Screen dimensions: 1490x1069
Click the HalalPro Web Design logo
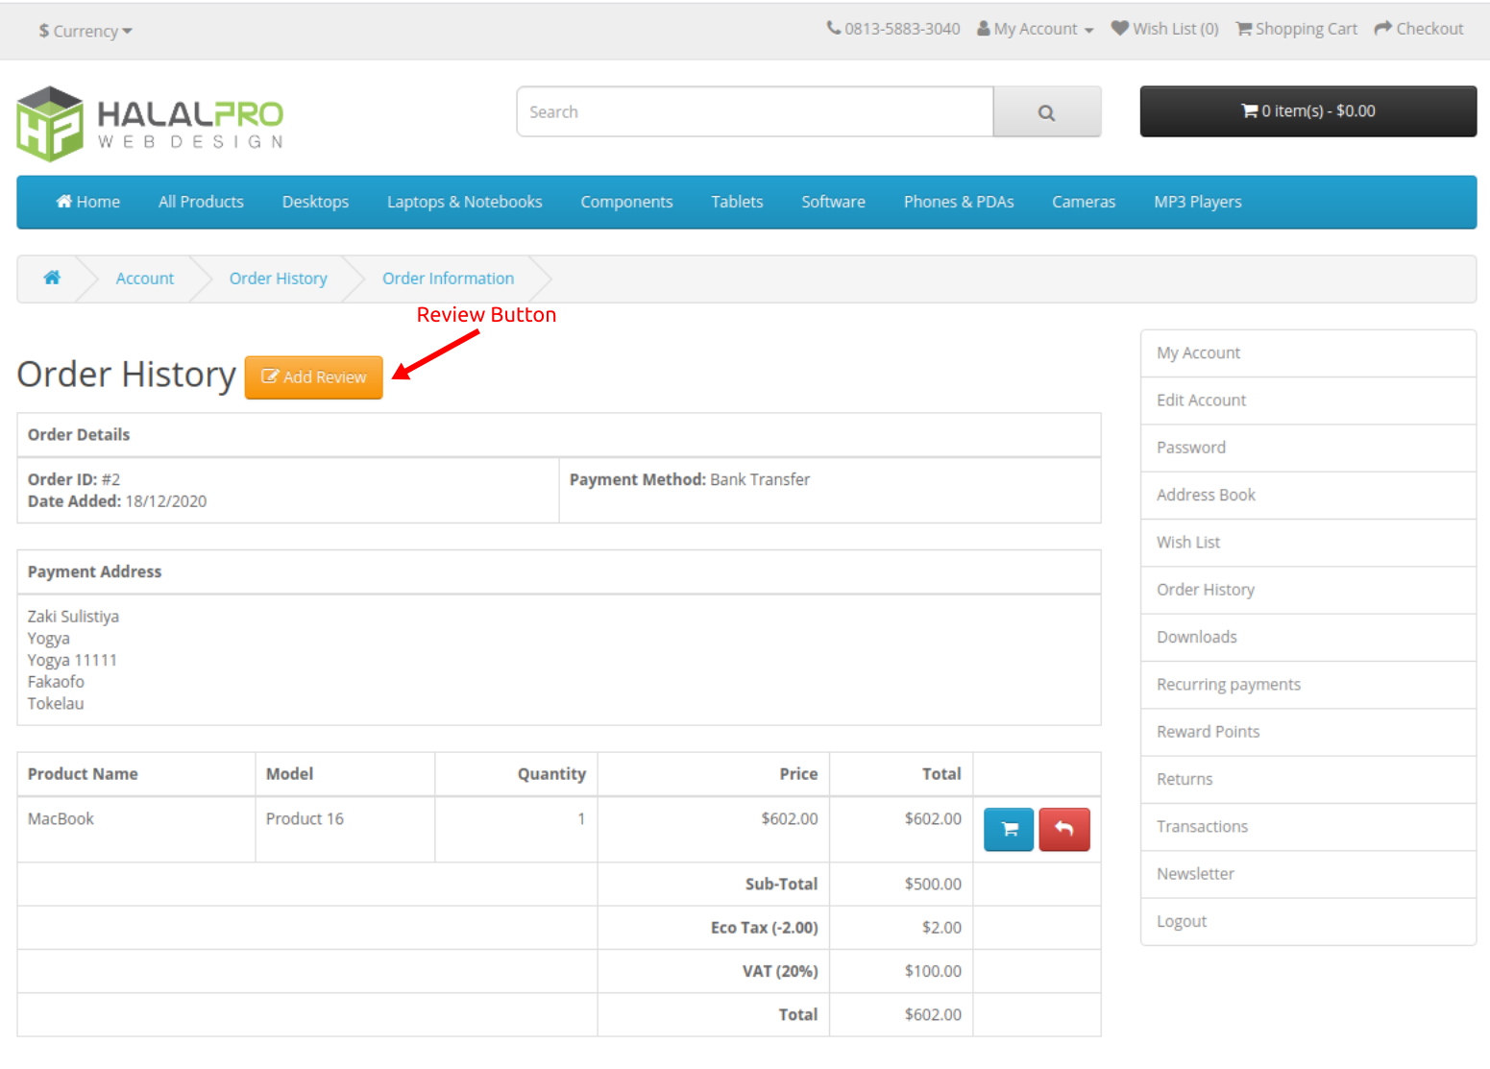(150, 124)
